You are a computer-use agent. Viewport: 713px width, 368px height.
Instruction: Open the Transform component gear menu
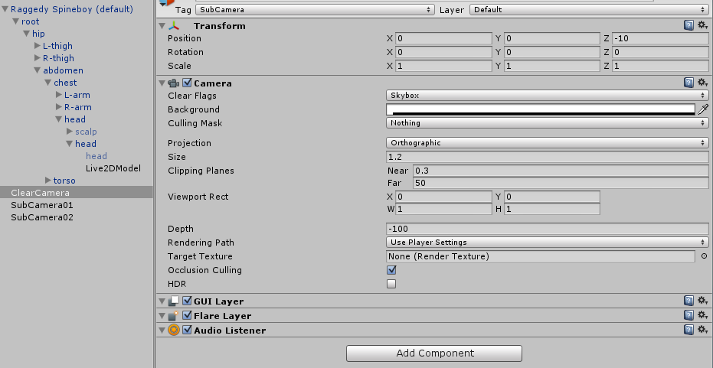(703, 25)
